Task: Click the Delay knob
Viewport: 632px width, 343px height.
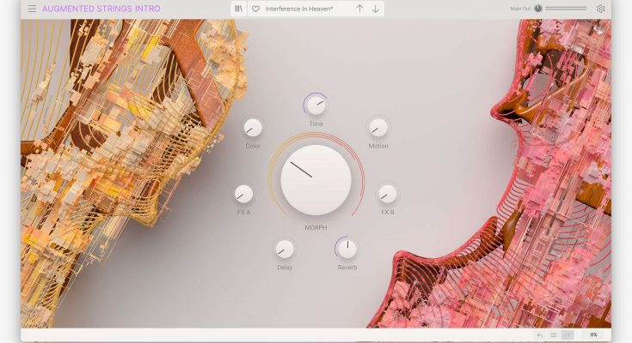Action: click(285, 250)
